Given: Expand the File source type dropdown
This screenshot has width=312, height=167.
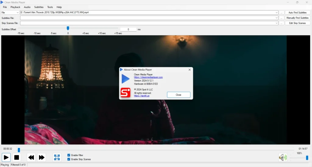Looking at the screenshot, I should [17, 12].
